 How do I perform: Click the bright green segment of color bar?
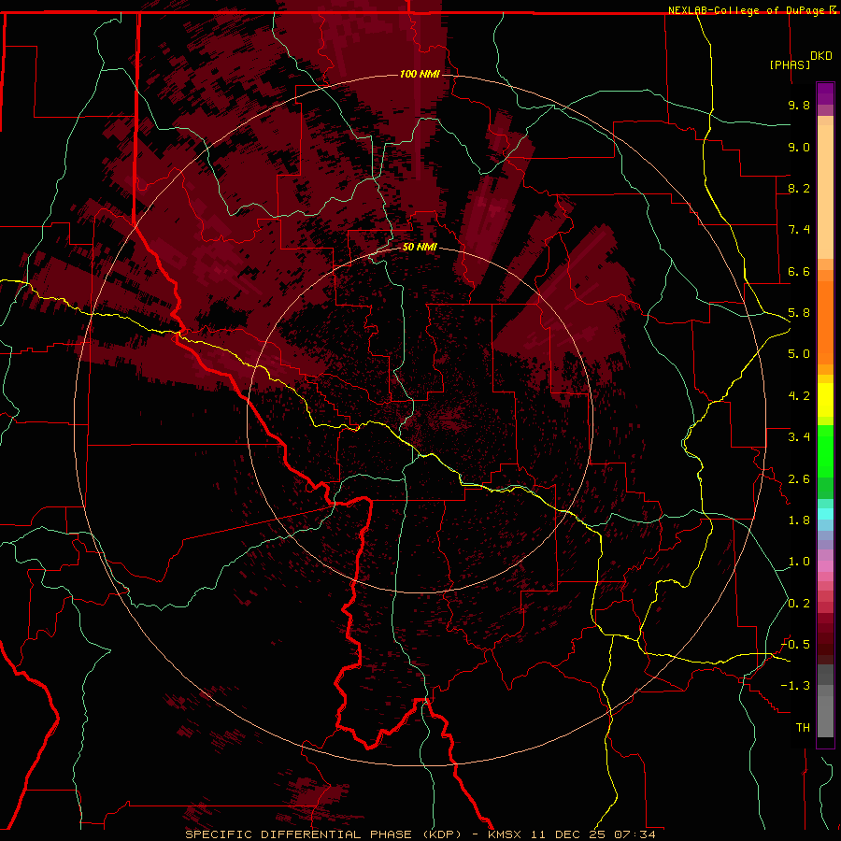point(825,450)
